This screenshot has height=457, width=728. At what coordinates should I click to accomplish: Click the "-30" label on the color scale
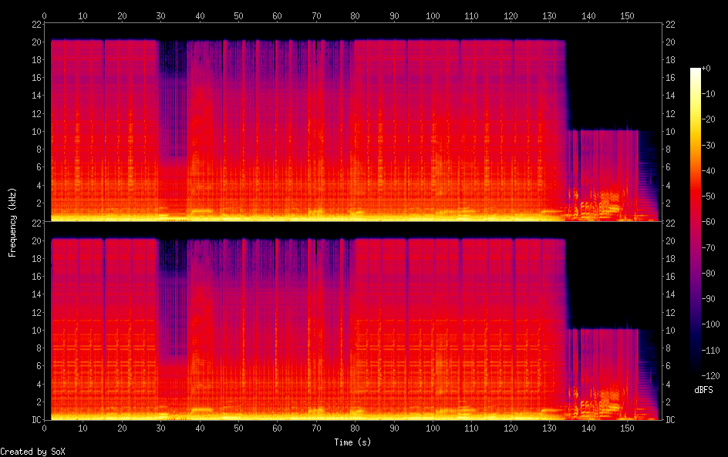click(x=713, y=146)
